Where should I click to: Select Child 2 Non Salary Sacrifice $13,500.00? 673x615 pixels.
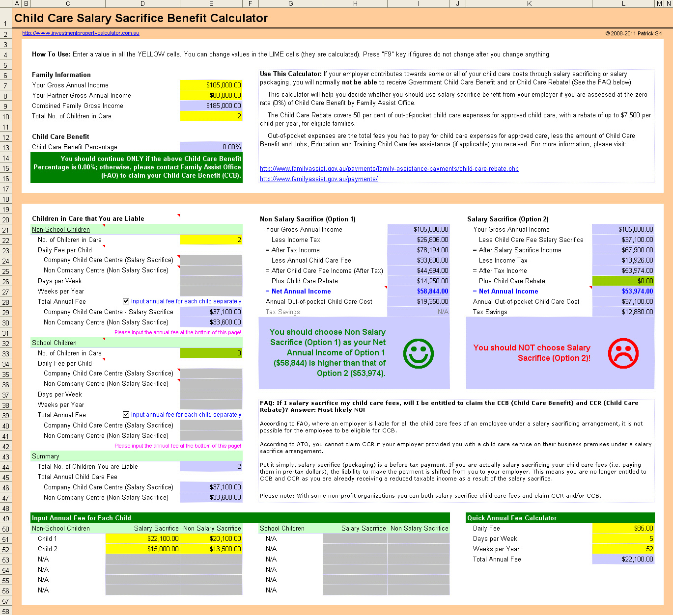point(211,549)
